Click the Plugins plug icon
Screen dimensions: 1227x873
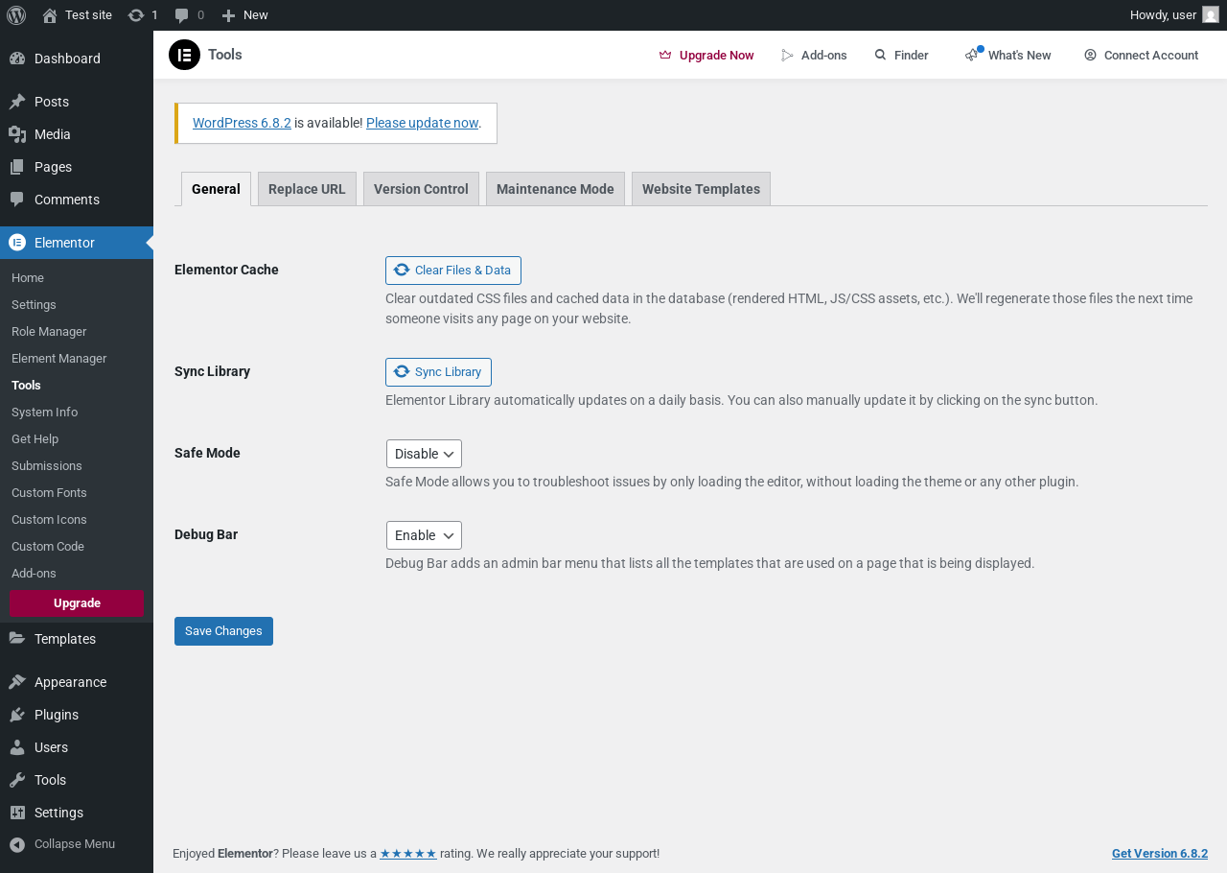click(x=17, y=715)
